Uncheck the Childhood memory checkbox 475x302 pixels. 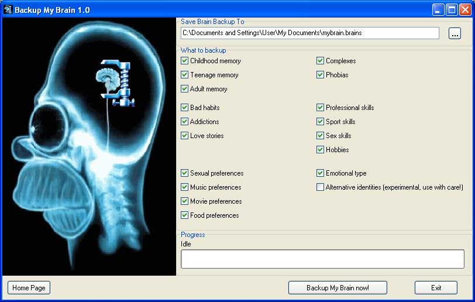tap(184, 61)
